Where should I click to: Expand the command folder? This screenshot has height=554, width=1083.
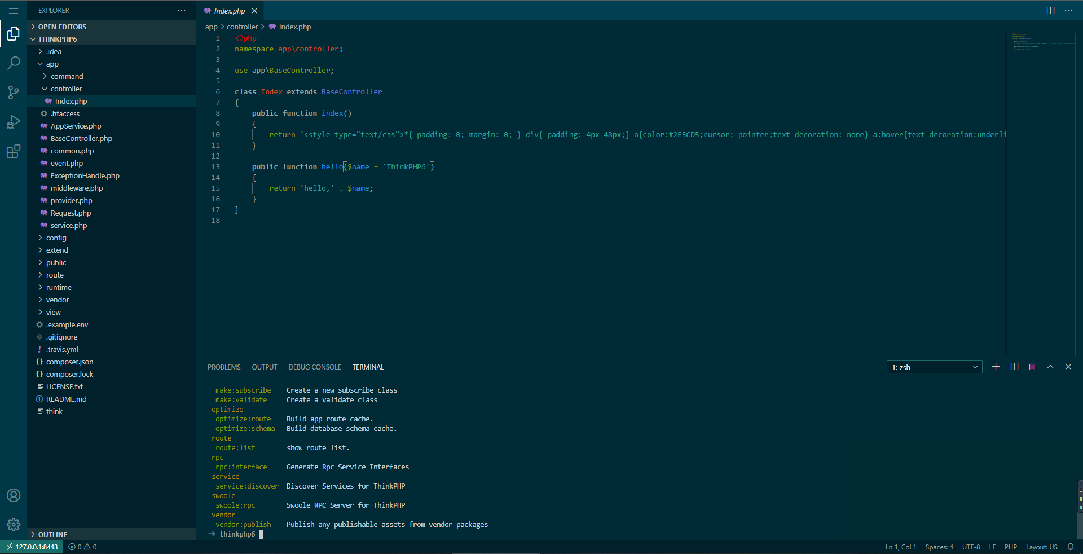pos(112,76)
